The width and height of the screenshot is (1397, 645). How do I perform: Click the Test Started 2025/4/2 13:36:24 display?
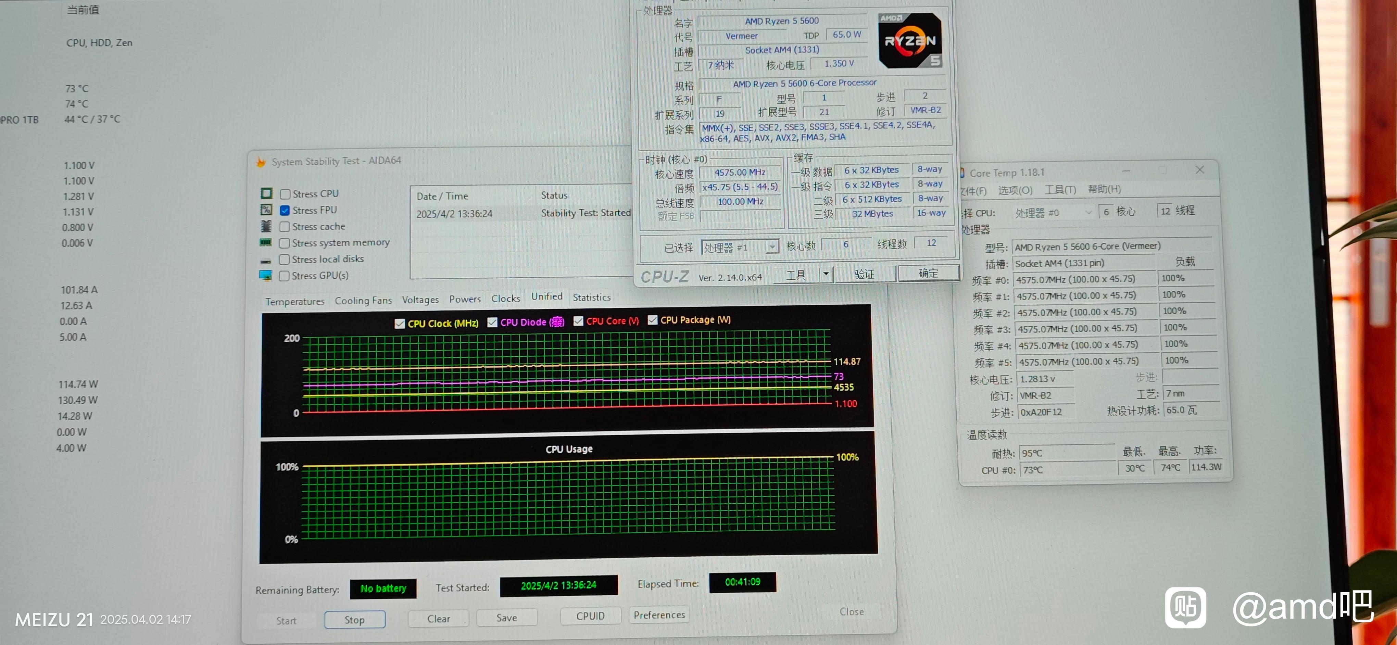(x=558, y=586)
